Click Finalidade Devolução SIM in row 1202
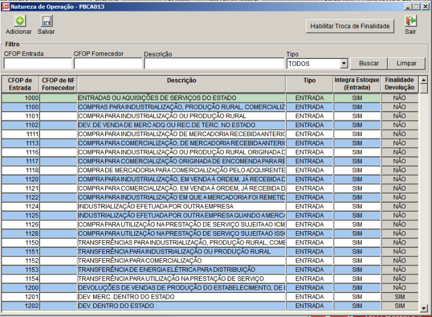432x317 pixels. click(399, 306)
